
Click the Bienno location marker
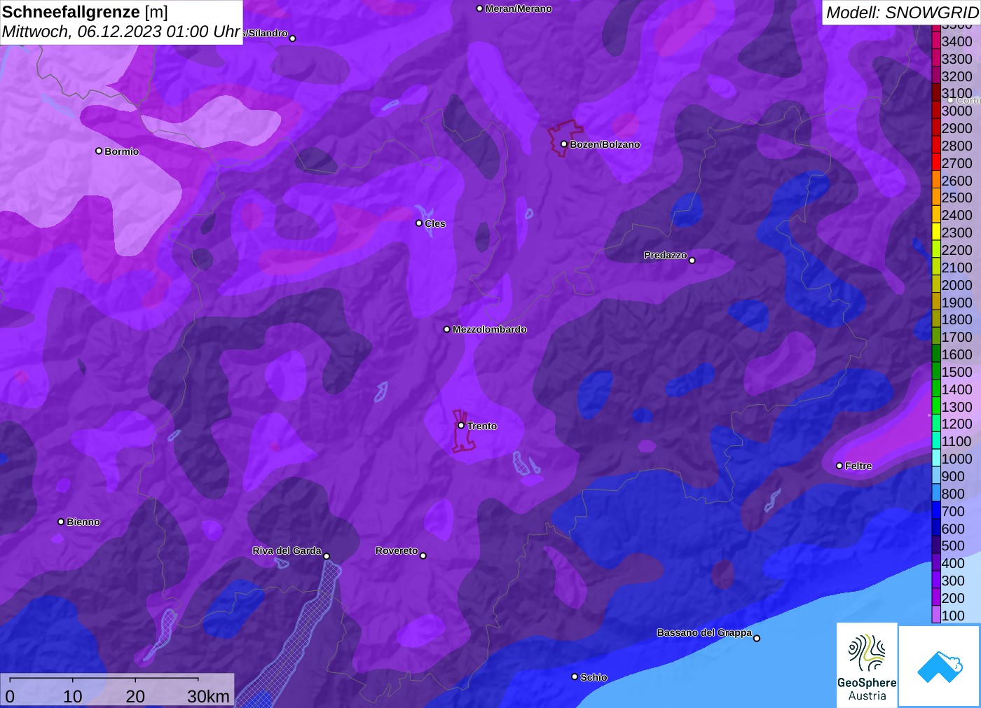click(61, 521)
